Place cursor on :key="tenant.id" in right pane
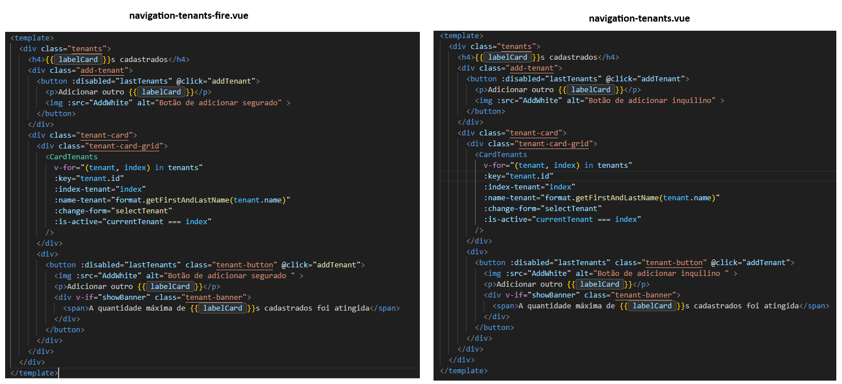This screenshot has height=384, width=842. pyautogui.click(x=518, y=176)
